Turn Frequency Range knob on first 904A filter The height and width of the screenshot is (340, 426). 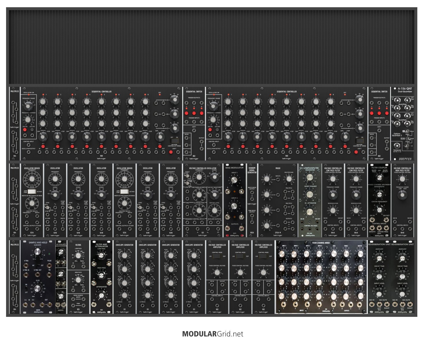coord(333,195)
